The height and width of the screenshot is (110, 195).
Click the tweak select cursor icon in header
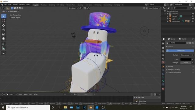coord(8,8)
